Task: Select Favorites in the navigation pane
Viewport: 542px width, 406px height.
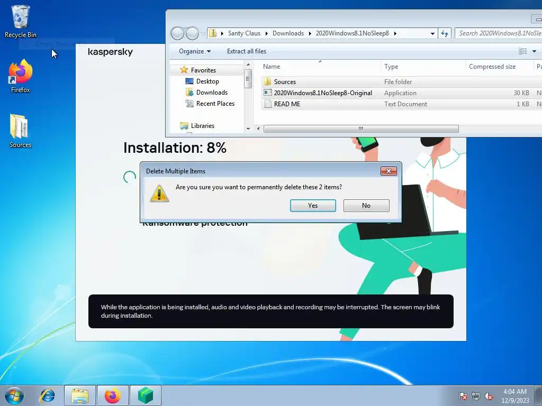Action: point(203,70)
